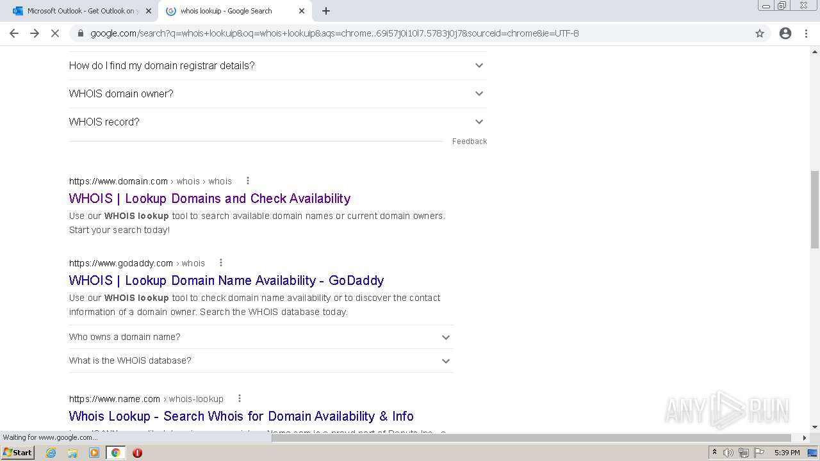The height and width of the screenshot is (461, 820).
Task: Click the Feedback link
Action: [x=470, y=142]
